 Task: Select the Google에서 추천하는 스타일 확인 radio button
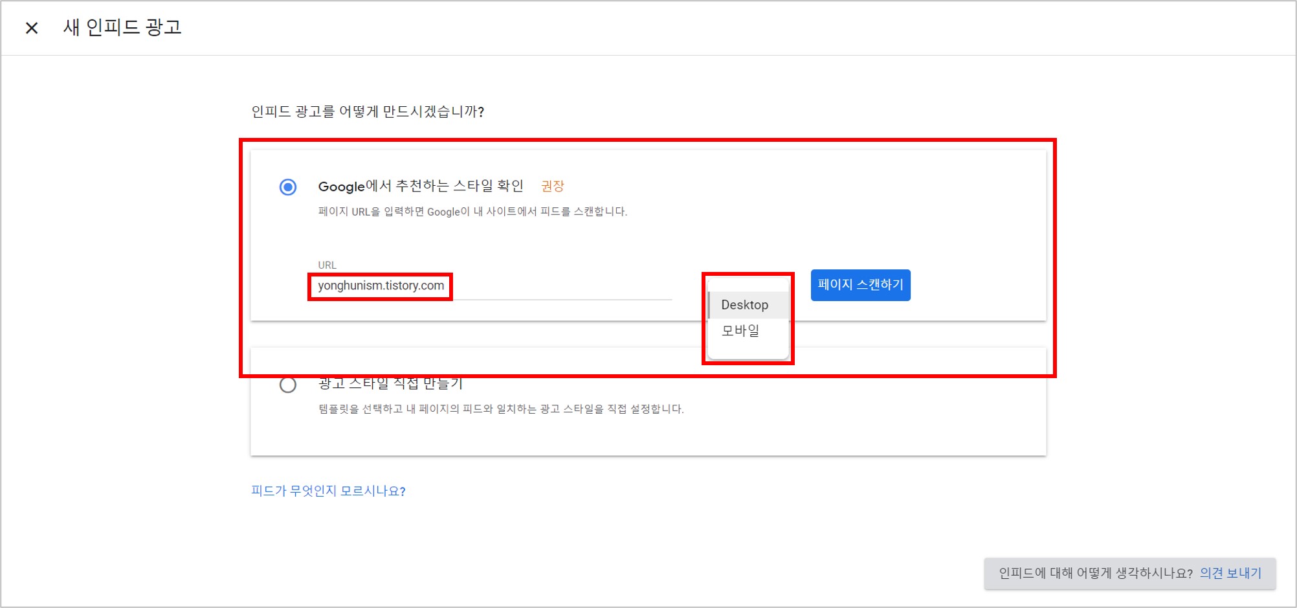287,186
